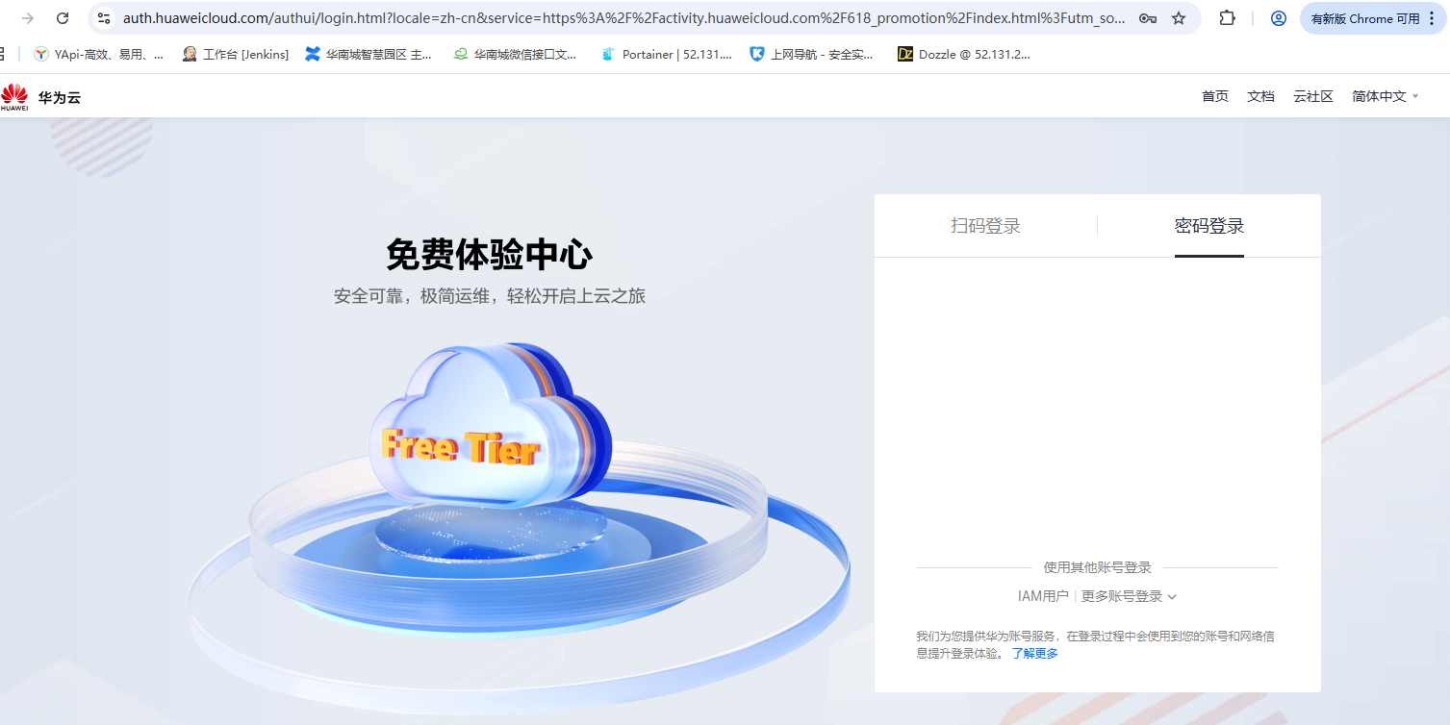This screenshot has height=725, width=1450.
Task: Open the 工作台 [Jenkins] bookmark
Action: click(236, 55)
